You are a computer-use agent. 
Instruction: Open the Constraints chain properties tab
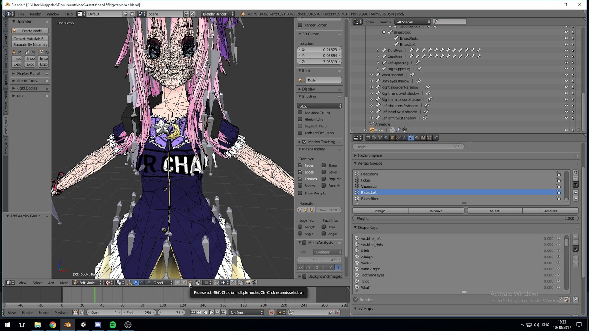[398, 137]
